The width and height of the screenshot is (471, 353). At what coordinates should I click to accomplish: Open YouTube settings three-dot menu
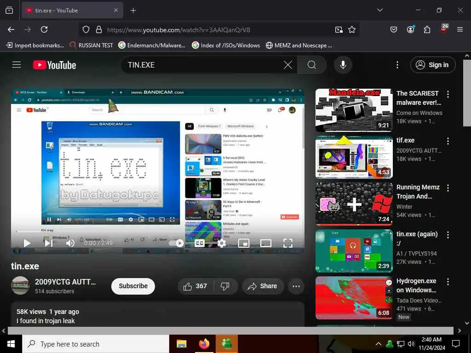coord(397,65)
